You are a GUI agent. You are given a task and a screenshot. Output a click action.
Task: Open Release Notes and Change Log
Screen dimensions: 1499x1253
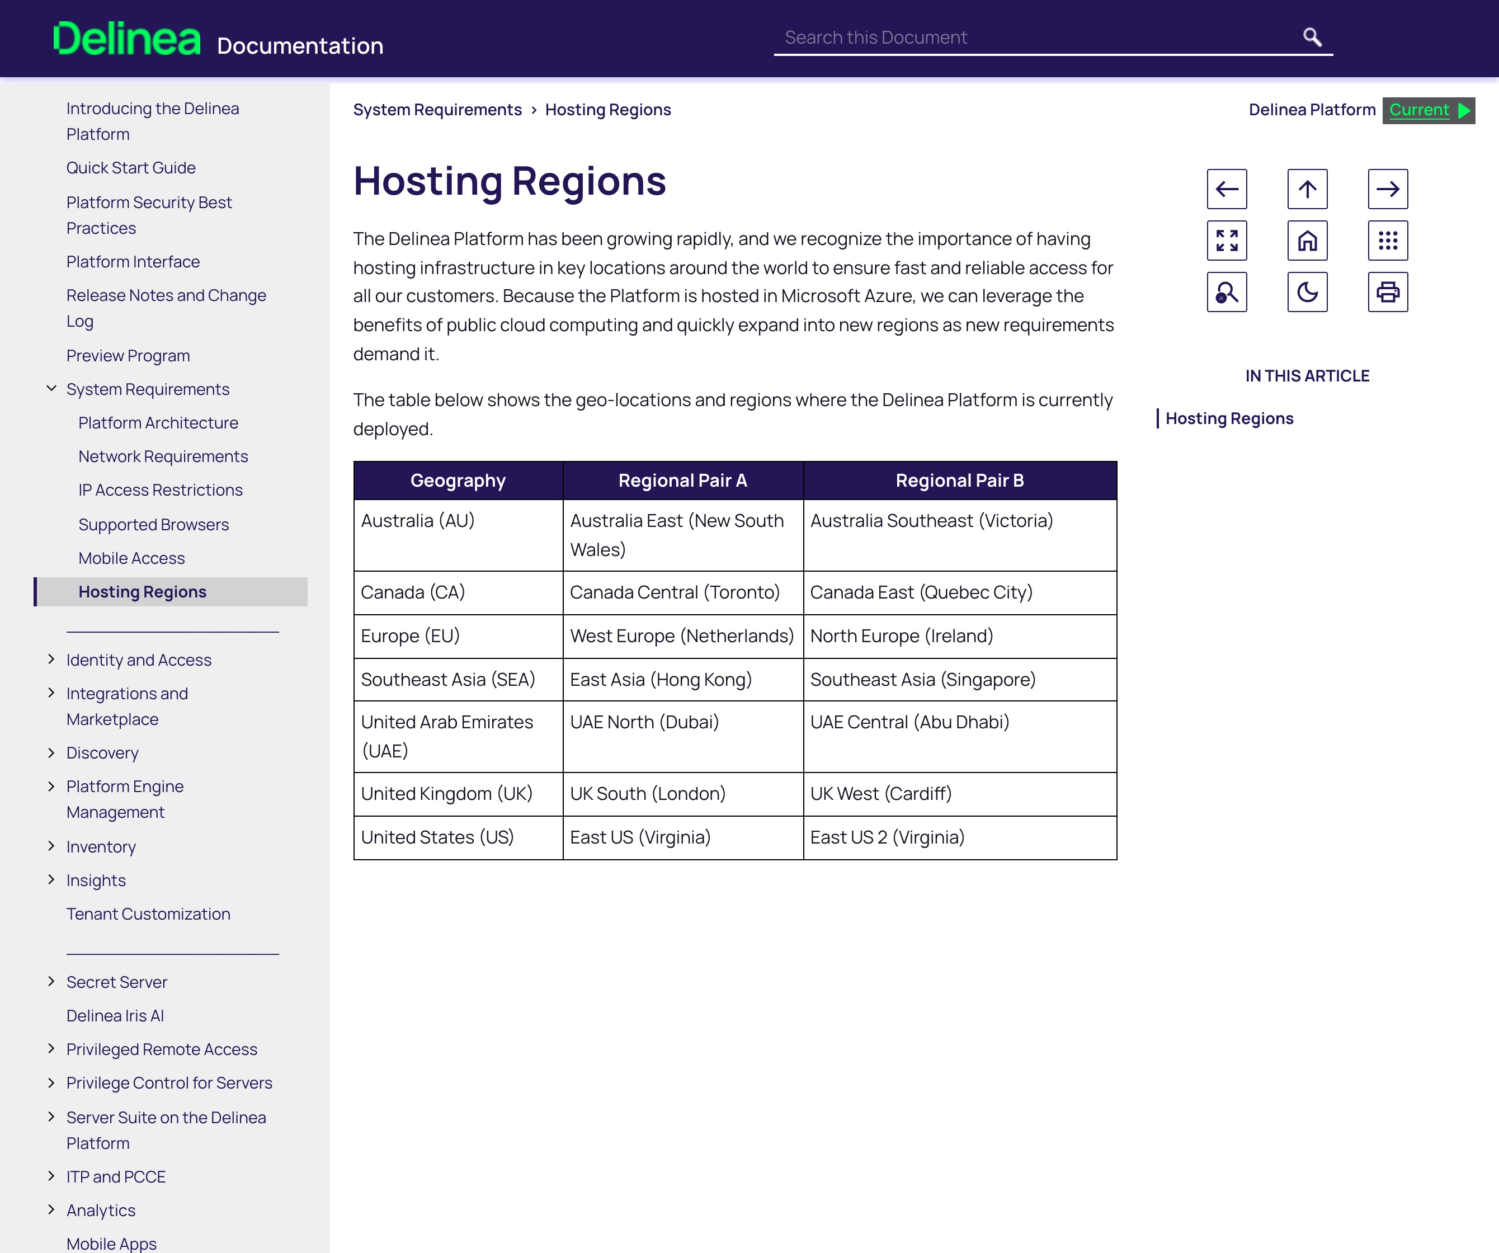166,308
